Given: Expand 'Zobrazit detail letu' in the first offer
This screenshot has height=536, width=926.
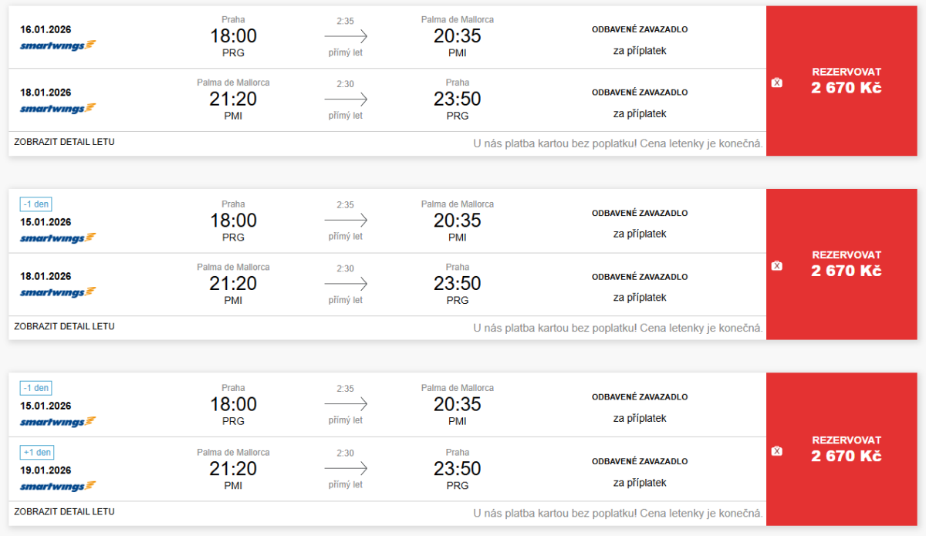Looking at the screenshot, I should tap(64, 142).
